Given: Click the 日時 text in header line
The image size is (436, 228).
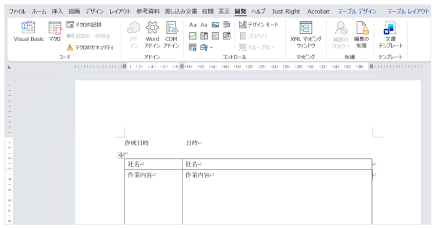Looking at the screenshot, I should (x=192, y=143).
